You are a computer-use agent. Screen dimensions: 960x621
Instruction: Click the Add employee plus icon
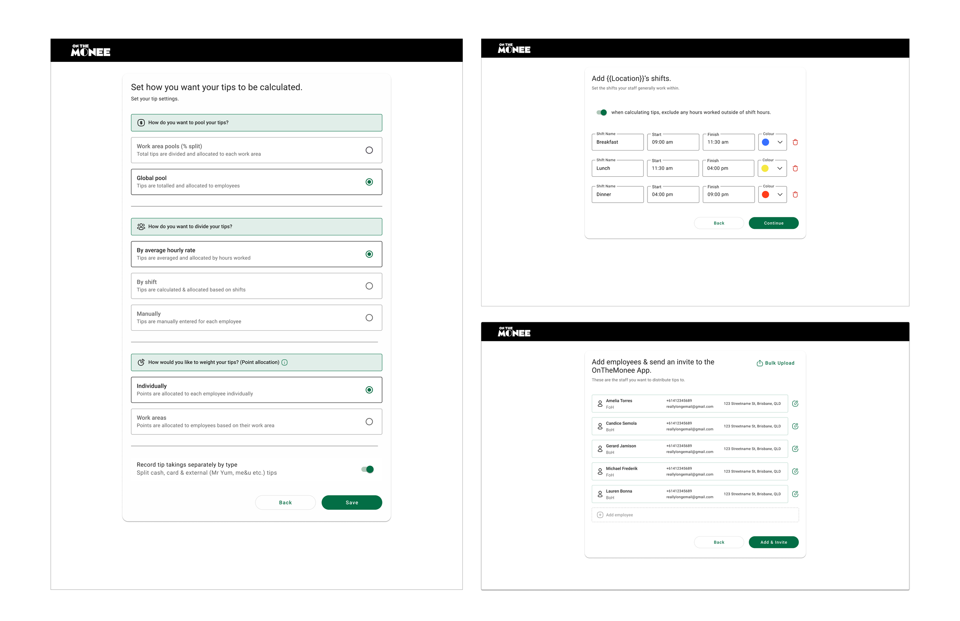click(x=599, y=515)
